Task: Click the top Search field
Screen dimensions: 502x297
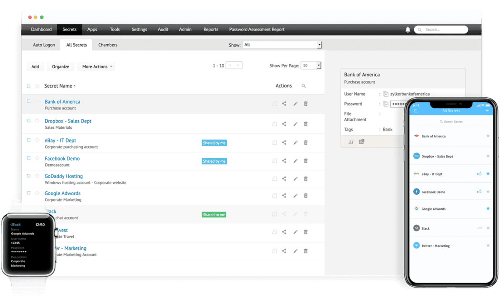Action: pyautogui.click(x=441, y=30)
